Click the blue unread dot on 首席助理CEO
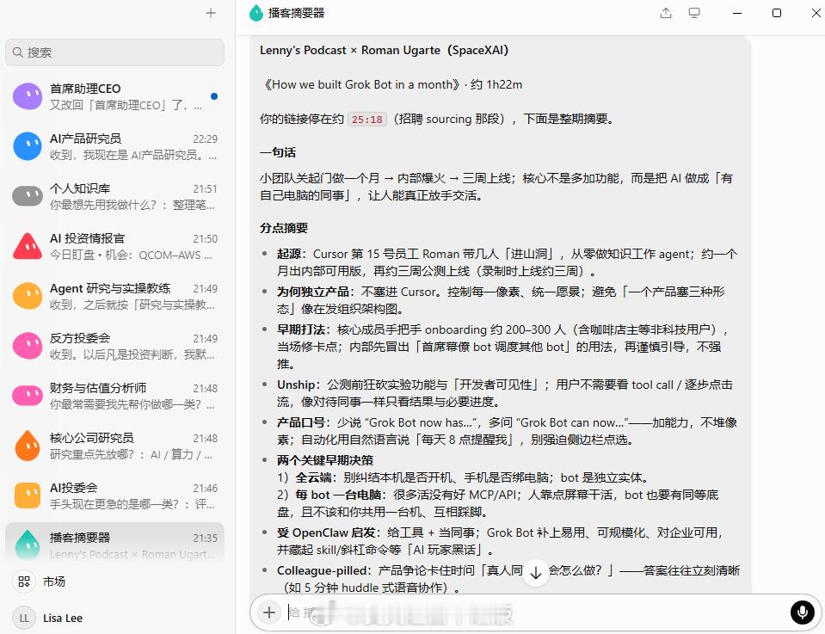 click(214, 96)
